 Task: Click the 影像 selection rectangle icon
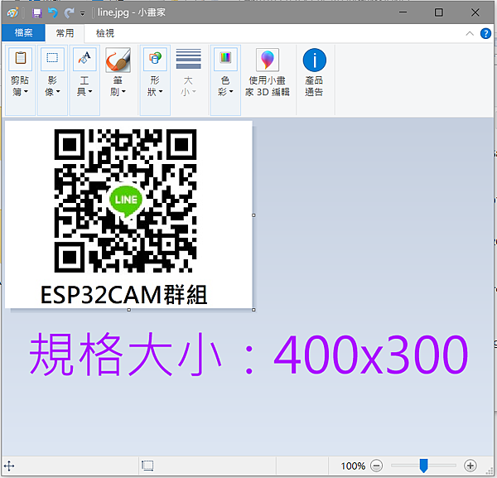pos(52,59)
